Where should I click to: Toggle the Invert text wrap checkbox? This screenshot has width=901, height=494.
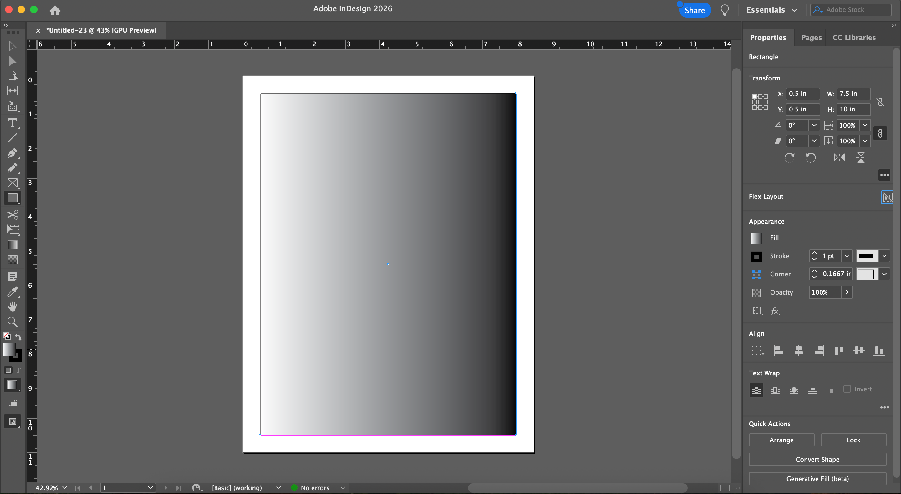click(x=847, y=389)
